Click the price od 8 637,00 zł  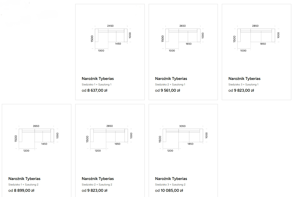[94, 91]
